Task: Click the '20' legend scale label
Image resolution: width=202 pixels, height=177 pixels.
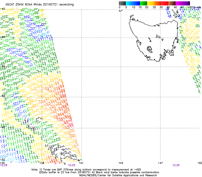Action: coord(147,7)
